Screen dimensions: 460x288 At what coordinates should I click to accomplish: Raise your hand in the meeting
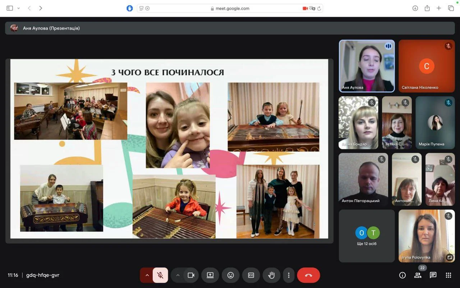[x=271, y=275]
